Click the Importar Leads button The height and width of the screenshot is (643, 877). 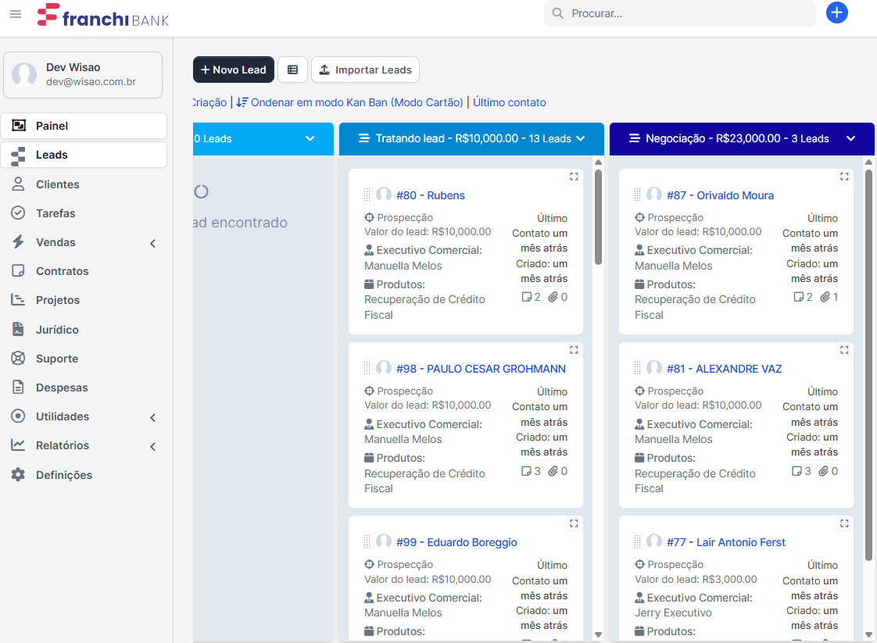coord(365,70)
